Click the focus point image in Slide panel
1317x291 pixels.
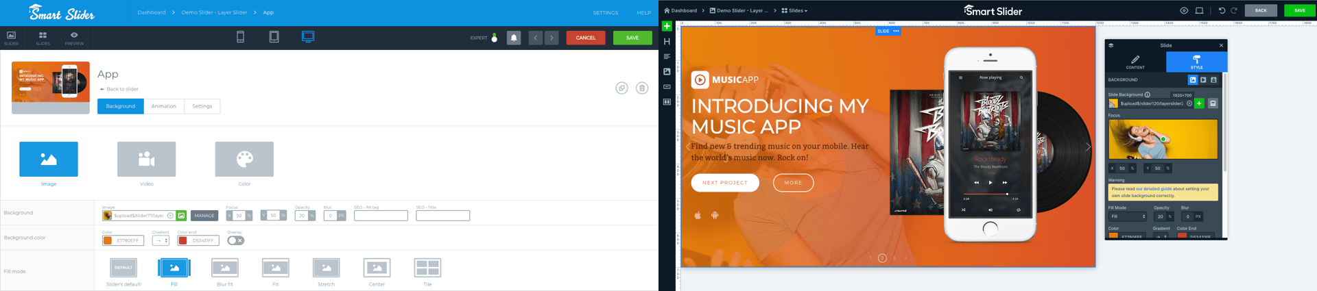click(1163, 139)
